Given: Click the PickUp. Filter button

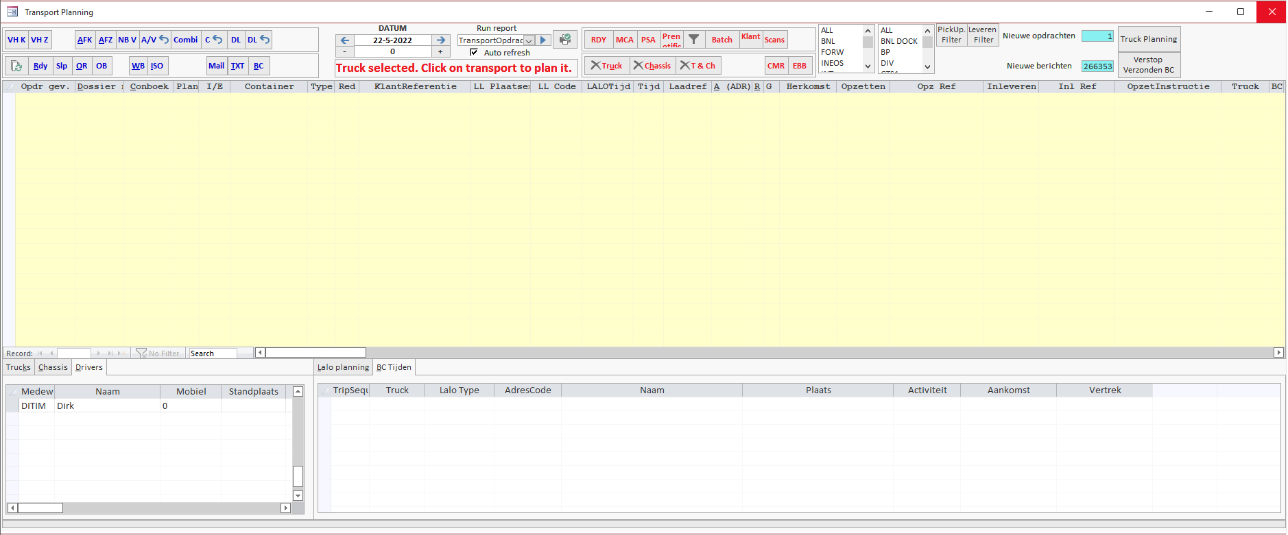Looking at the screenshot, I should click(x=952, y=35).
